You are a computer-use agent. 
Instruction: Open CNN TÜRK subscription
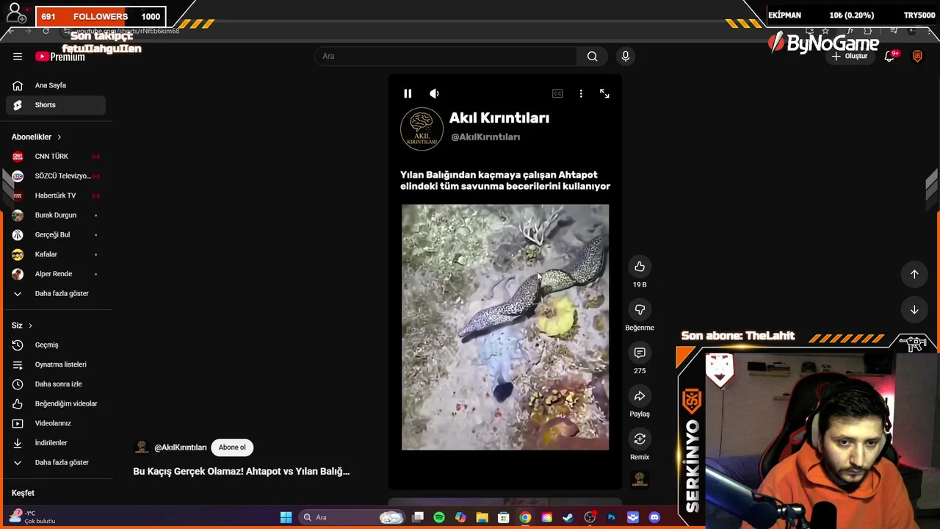coord(56,156)
